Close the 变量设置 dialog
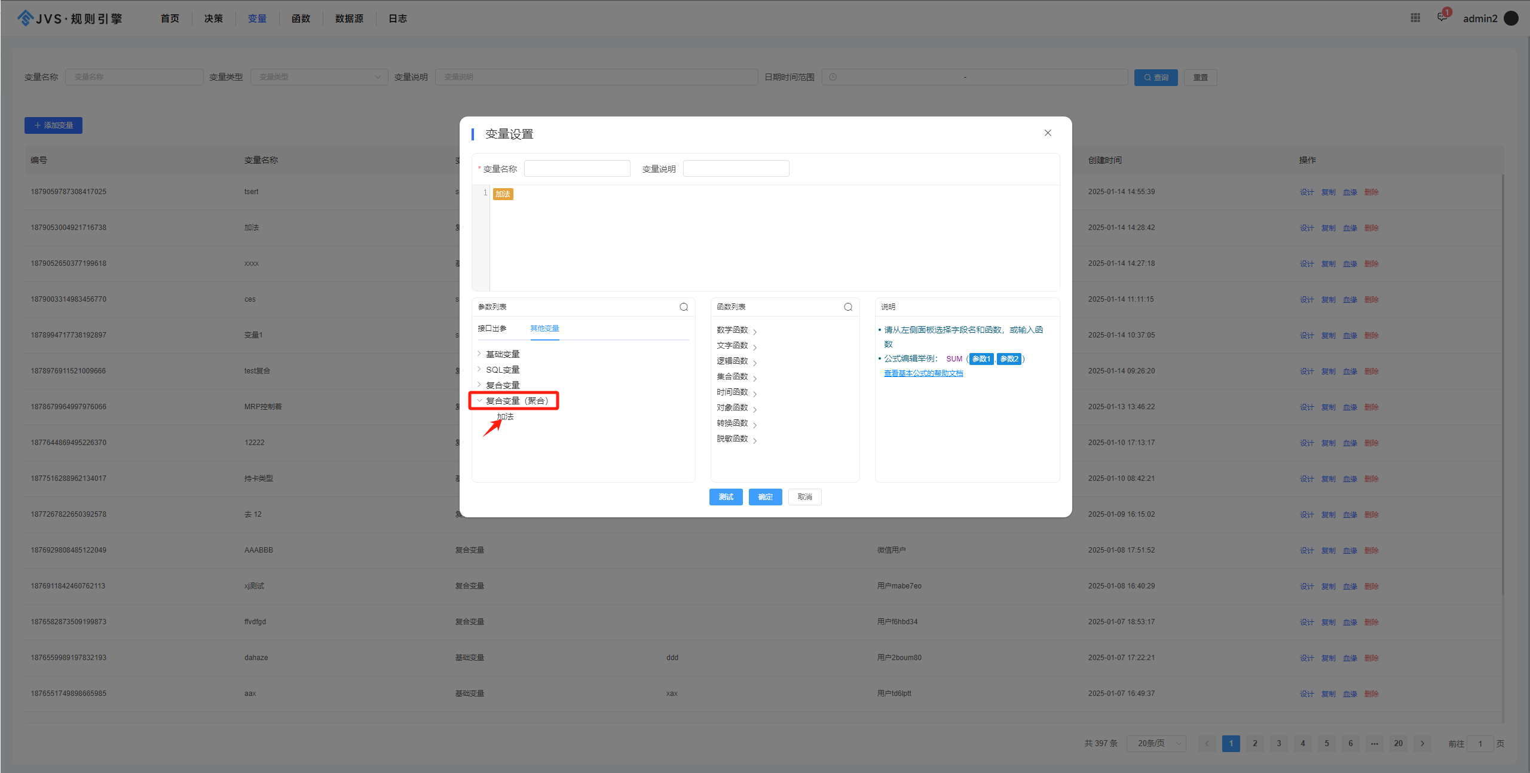The width and height of the screenshot is (1530, 773). [x=1048, y=133]
